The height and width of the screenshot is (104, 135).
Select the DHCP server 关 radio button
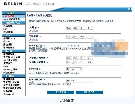pyautogui.click(x=75, y=46)
